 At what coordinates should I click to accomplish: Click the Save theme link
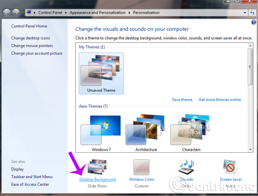pyautogui.click(x=182, y=99)
